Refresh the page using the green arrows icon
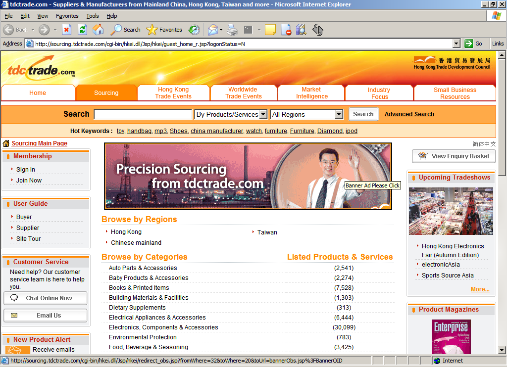The image size is (507, 367). point(83,30)
